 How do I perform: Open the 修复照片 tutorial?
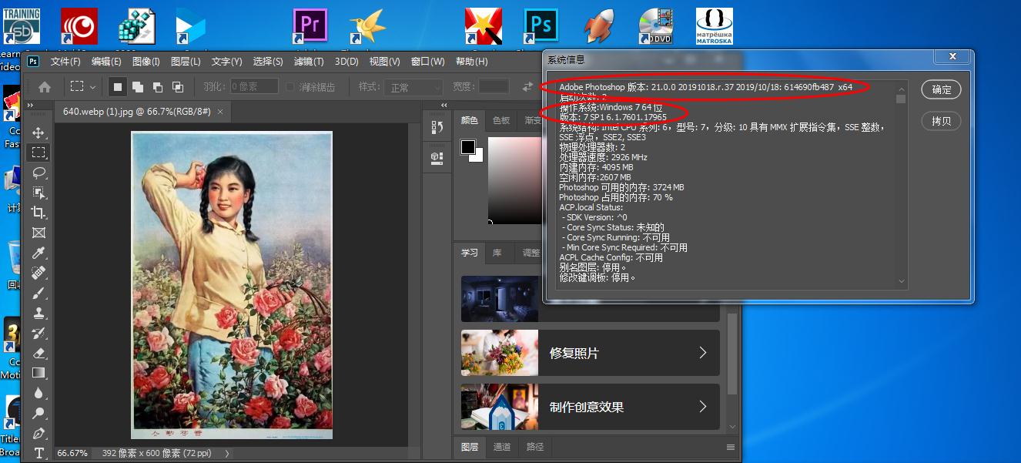[x=591, y=353]
